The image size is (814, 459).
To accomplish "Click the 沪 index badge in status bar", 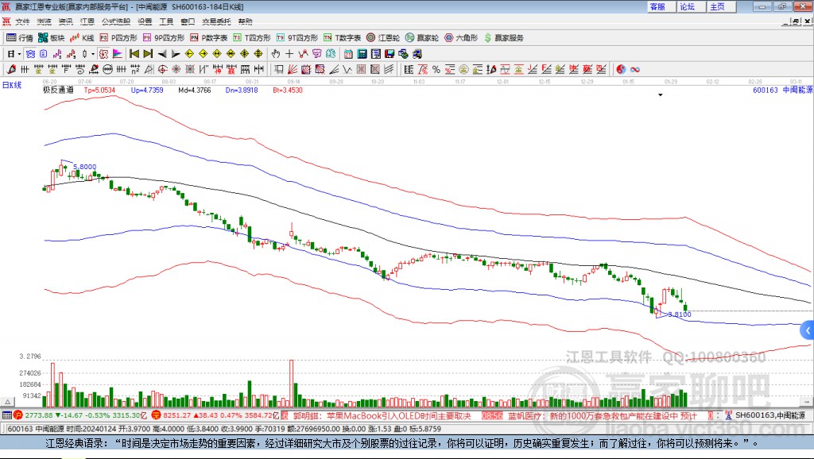I will click(18, 415).
